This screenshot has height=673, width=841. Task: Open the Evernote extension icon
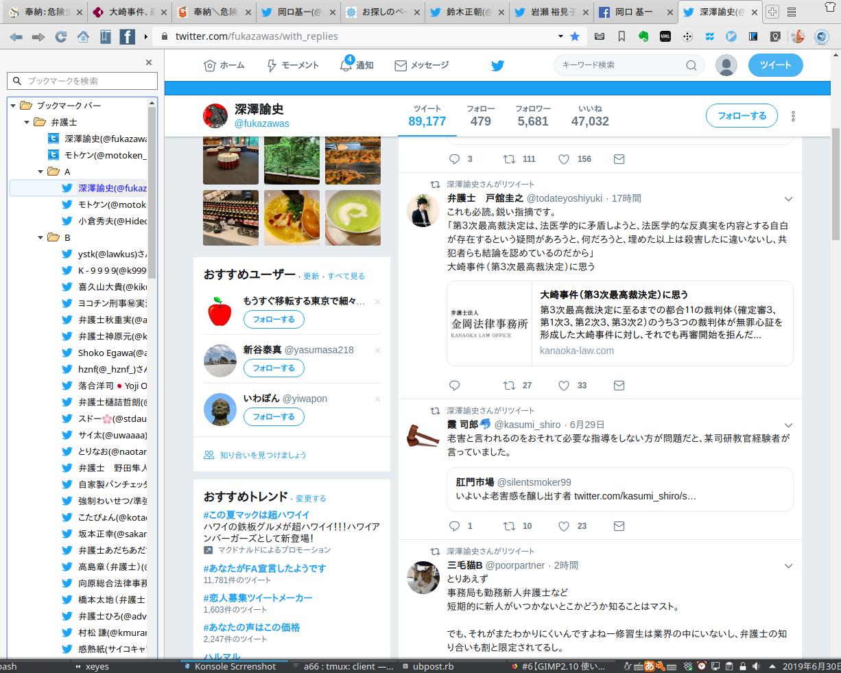643,36
